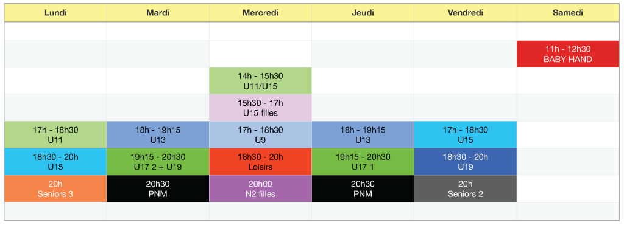This screenshot has height=225, width=624.
Task: Click the dark blue U19 session
Action: [465, 162]
